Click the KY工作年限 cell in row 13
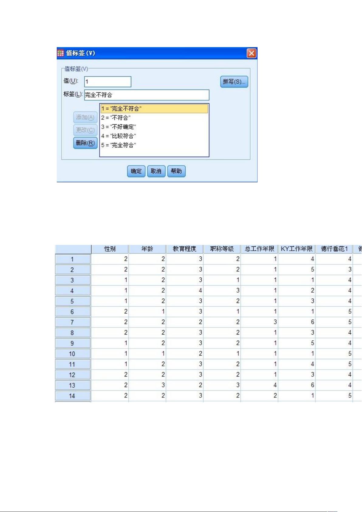 [x=296, y=385]
